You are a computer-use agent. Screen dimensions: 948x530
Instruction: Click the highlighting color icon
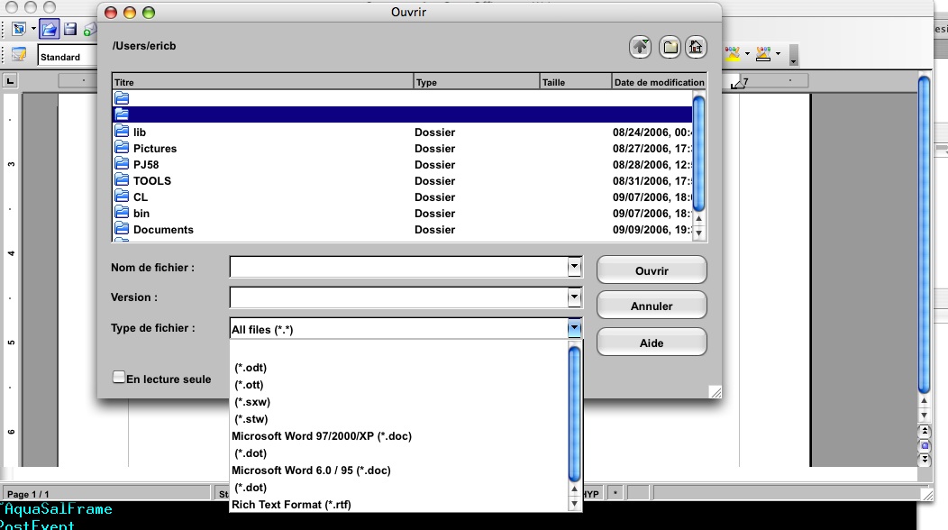(734, 55)
